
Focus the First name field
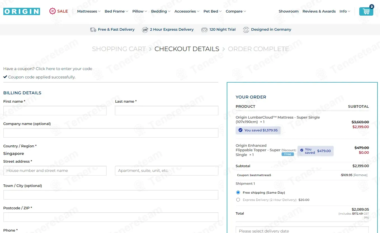coord(55,111)
